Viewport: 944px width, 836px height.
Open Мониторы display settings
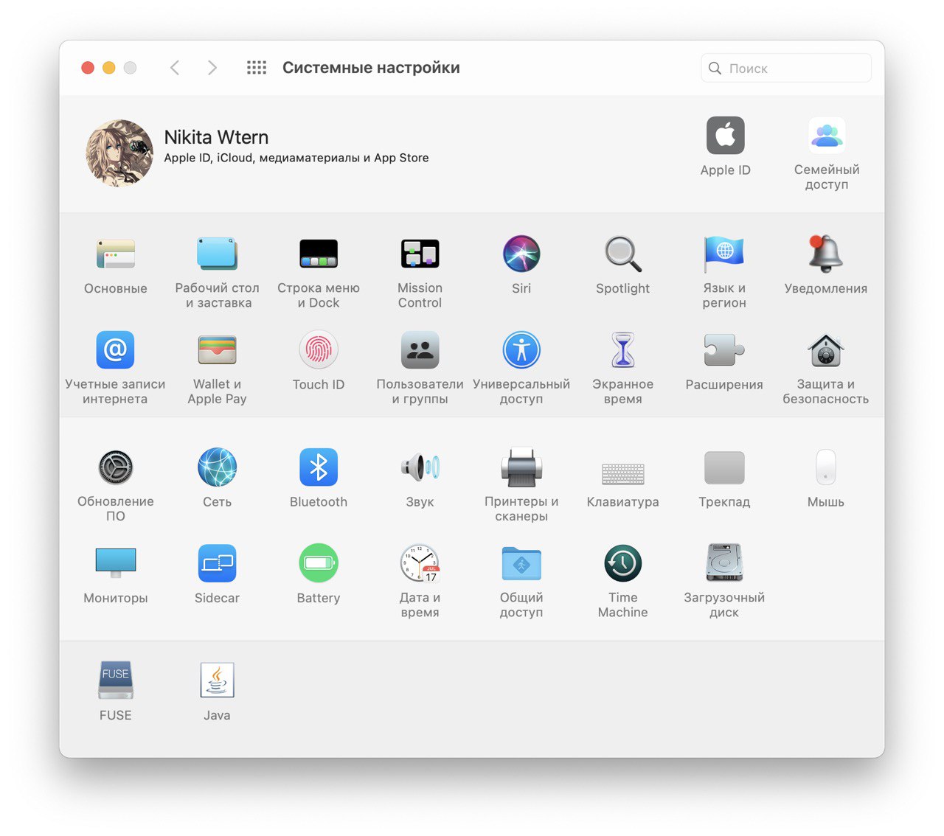116,563
